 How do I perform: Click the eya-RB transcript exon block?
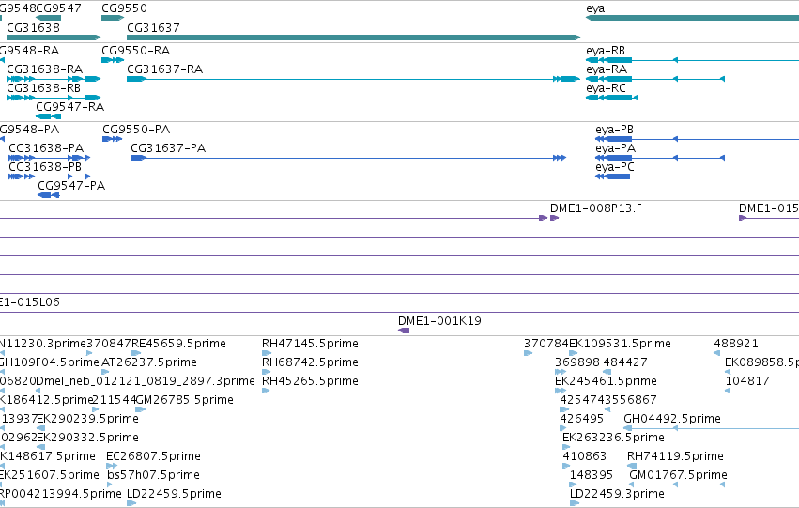pyautogui.click(x=618, y=60)
